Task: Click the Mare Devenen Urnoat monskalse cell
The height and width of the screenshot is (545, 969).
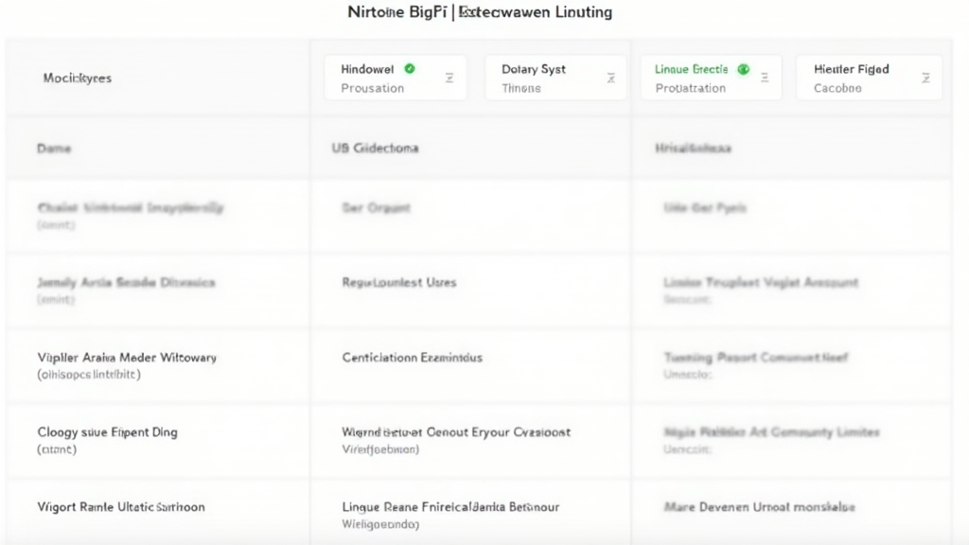Action: pyautogui.click(x=760, y=507)
